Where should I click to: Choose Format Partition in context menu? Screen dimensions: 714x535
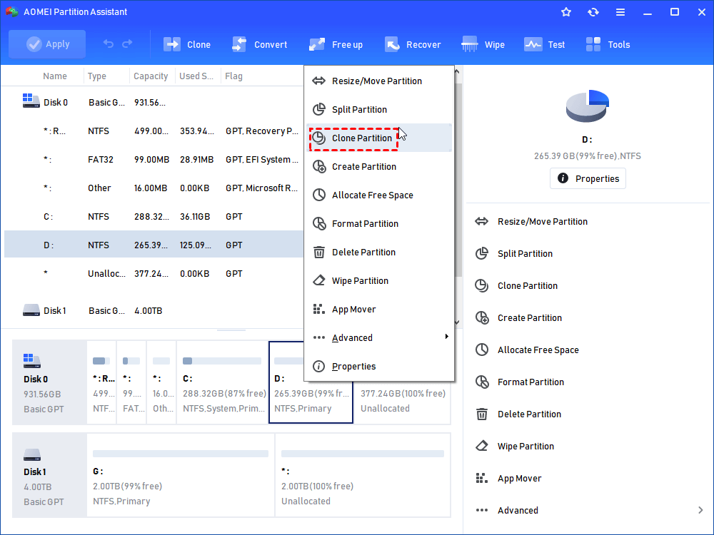click(379, 224)
